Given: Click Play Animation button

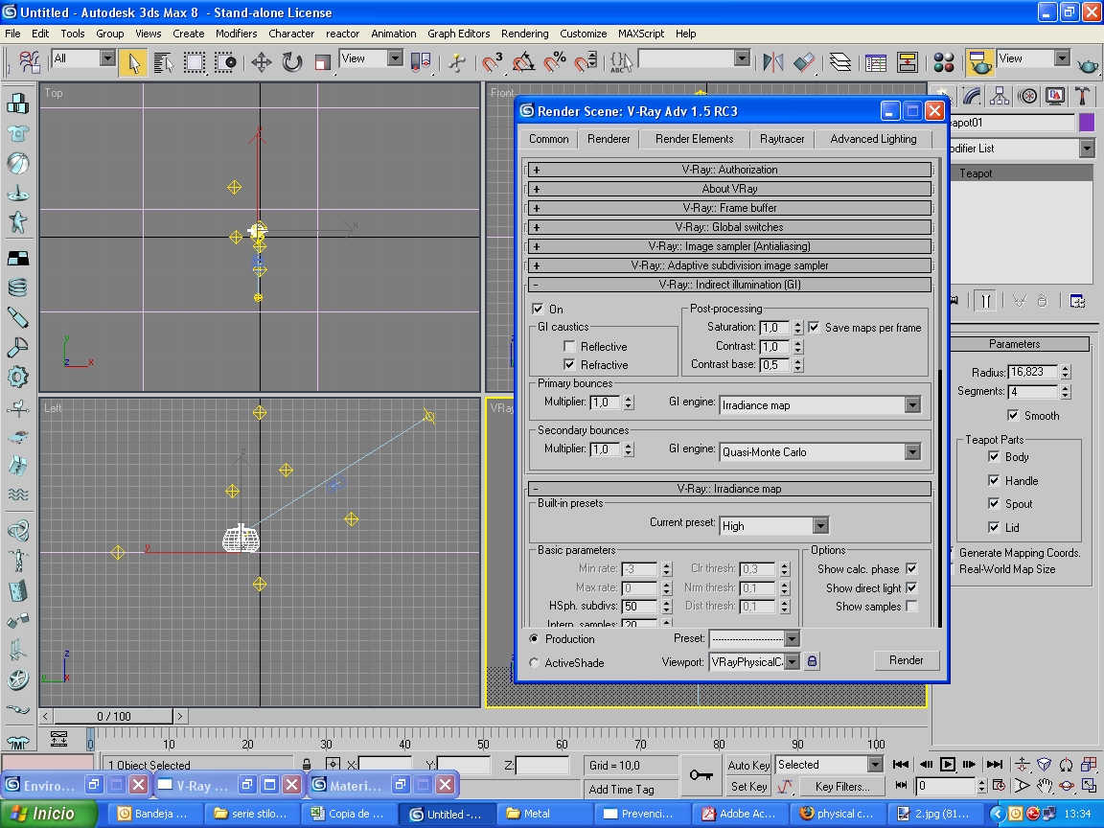Looking at the screenshot, I should click(948, 765).
